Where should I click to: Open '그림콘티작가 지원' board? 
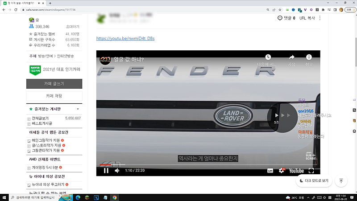click(x=46, y=150)
